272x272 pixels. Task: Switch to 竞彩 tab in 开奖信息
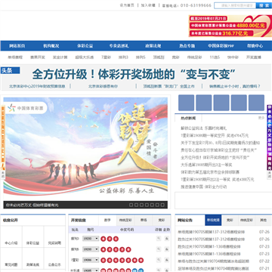tap(162, 221)
